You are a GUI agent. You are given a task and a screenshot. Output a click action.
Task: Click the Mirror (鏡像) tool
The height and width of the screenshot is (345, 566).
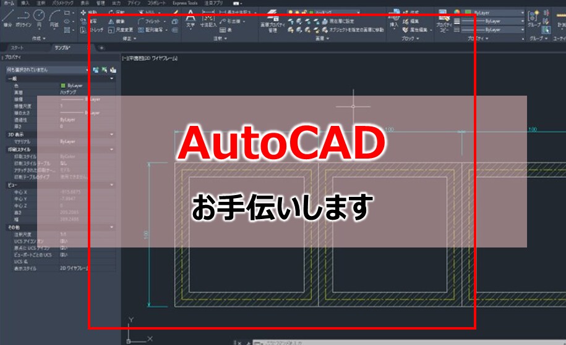(117, 21)
